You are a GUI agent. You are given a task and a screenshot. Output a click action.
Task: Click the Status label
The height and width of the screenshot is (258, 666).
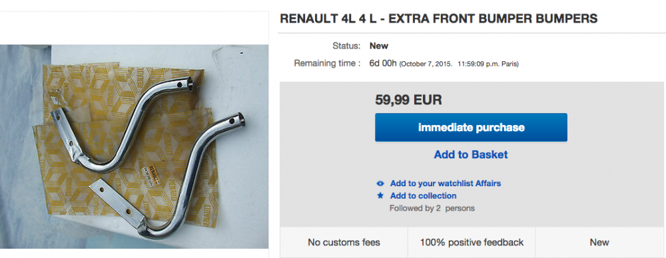[x=346, y=46]
